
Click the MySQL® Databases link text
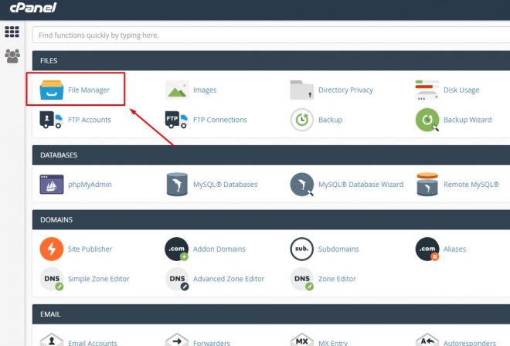click(225, 185)
